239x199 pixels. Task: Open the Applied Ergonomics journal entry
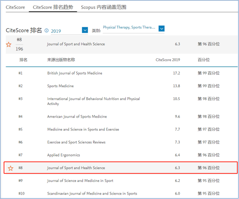63,155
